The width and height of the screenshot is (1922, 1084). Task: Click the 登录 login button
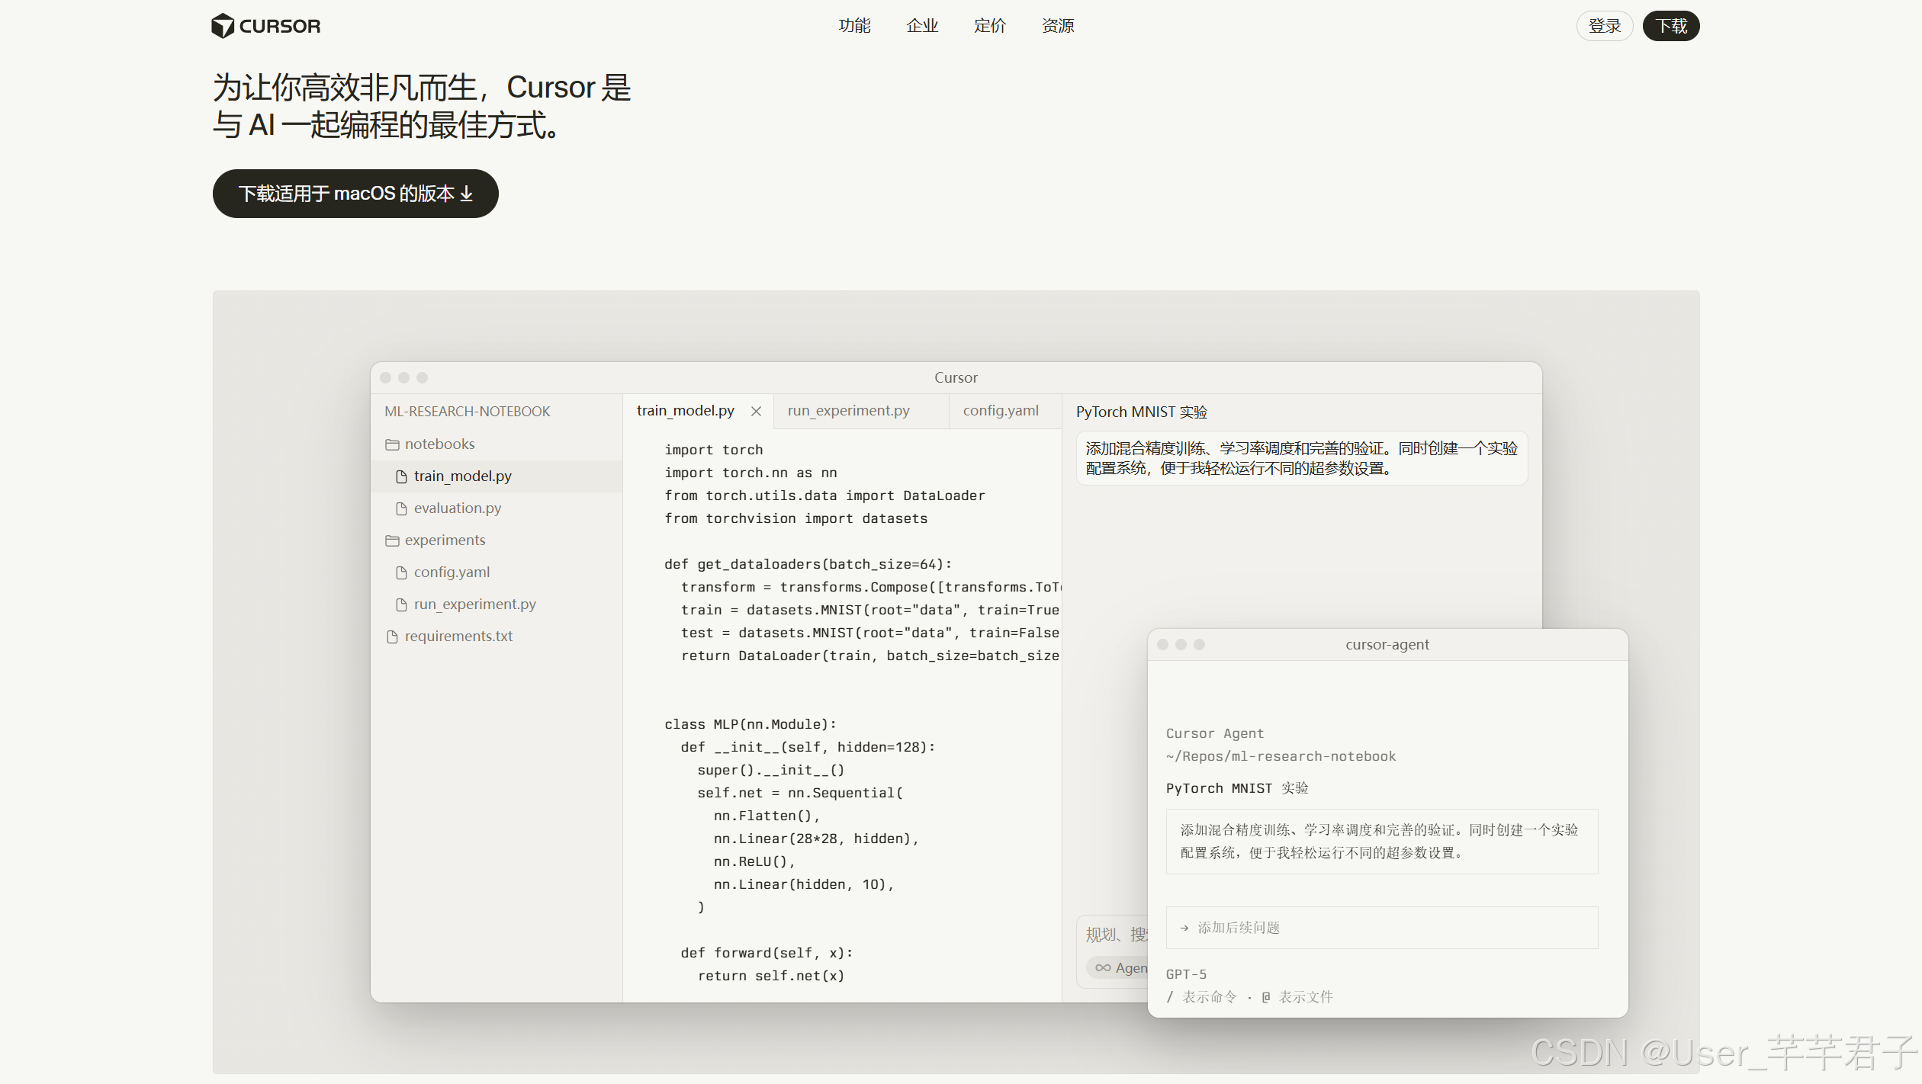[1604, 26]
